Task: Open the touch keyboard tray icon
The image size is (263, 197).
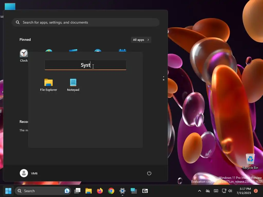Action: coord(216,191)
